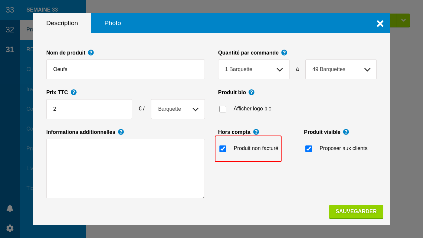Screen dimensions: 423x238
Task: Click the Hors compta help icon
Action: point(256,132)
